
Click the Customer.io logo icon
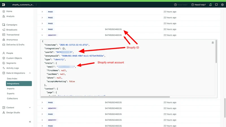tap(3, 5)
